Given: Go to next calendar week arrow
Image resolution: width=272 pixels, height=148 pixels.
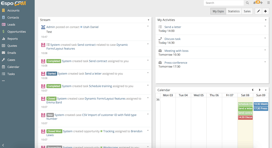Looking at the screenshot, I should coord(260,90).
